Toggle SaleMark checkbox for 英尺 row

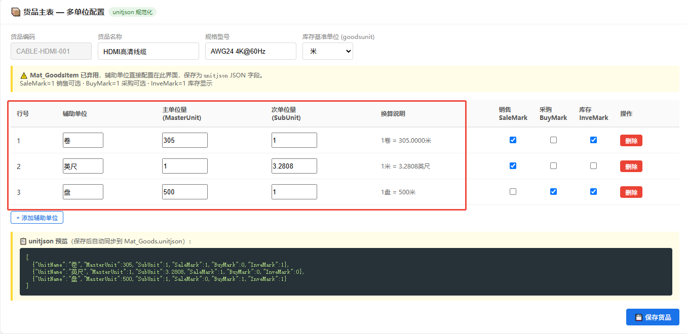pyautogui.click(x=513, y=166)
